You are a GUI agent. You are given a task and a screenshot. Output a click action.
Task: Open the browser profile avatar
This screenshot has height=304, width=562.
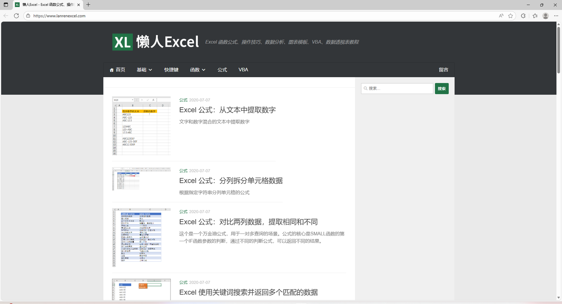[x=546, y=16]
